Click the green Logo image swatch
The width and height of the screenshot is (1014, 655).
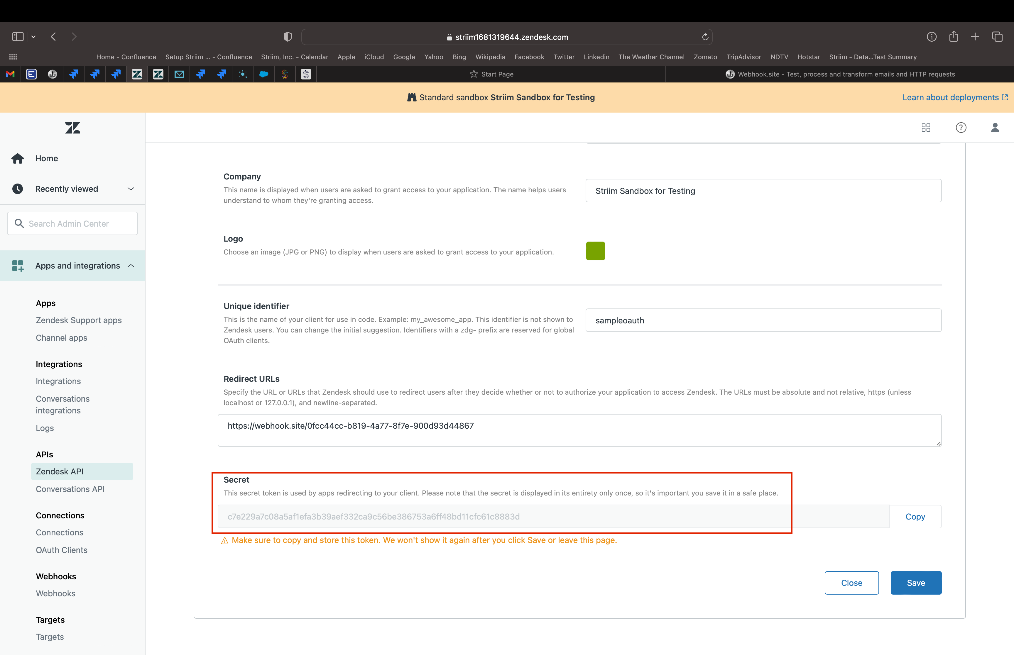pos(595,251)
